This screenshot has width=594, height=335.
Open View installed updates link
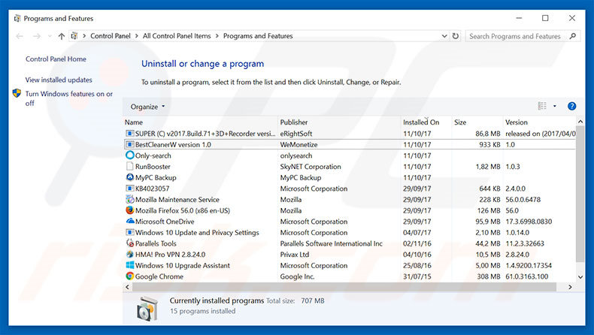pyautogui.click(x=59, y=80)
